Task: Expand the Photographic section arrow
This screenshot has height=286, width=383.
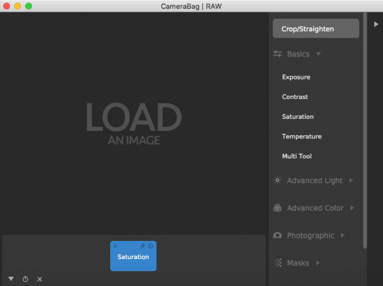Action: [343, 235]
